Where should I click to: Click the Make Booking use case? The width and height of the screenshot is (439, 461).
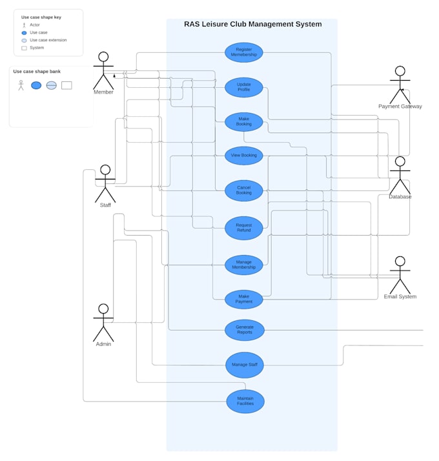pos(244,122)
